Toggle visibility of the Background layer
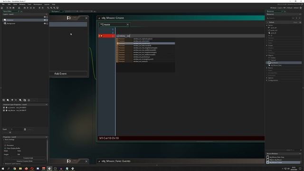Viewport: 304px width, 171px height. [45, 23]
